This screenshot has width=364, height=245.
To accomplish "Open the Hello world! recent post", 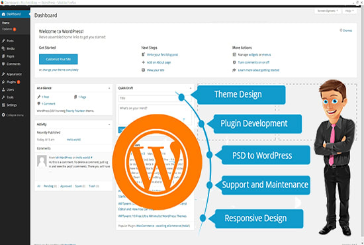I will [73, 140].
